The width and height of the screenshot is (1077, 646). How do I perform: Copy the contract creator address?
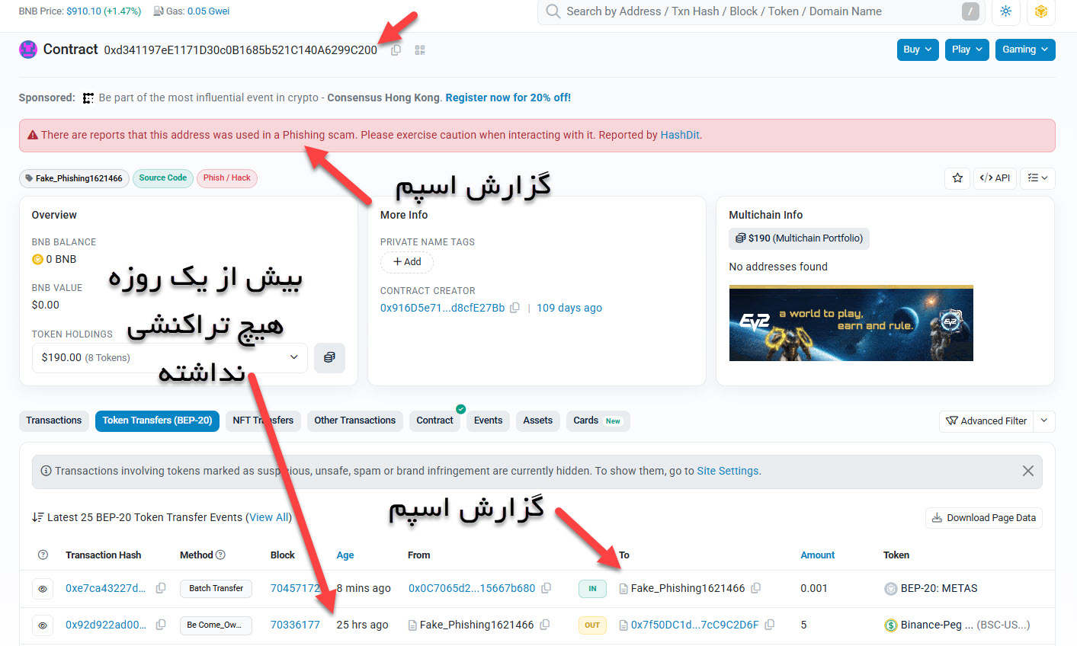[x=515, y=307]
